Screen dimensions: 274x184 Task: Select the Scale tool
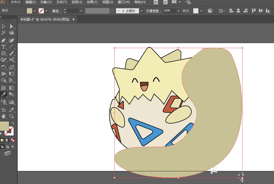[x=12, y=67]
